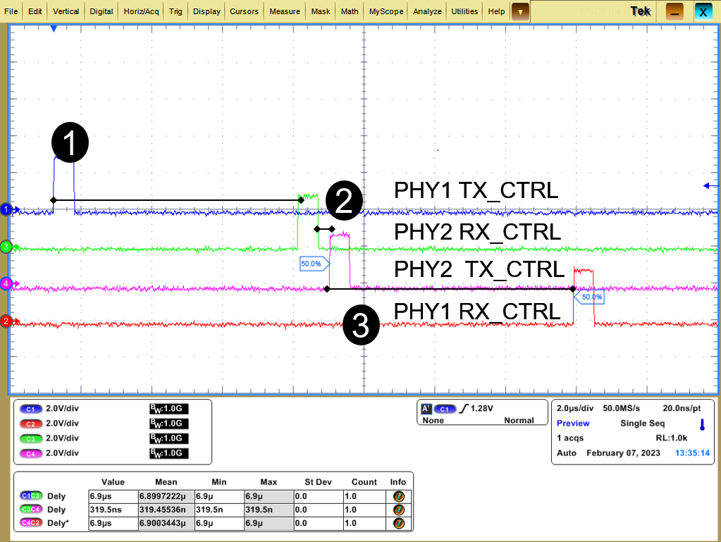The image size is (721, 542).
Task: Open Info for the C1C3 Dely measurement
Action: [x=398, y=495]
